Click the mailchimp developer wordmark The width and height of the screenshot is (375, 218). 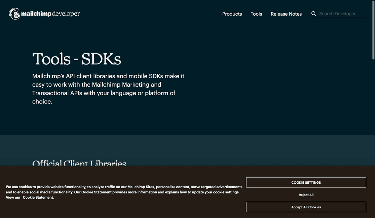coord(50,13)
